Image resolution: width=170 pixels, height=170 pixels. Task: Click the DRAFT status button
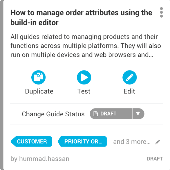(x=111, y=114)
